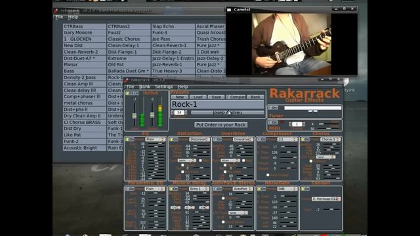The height and width of the screenshot is (236, 420).
Task: Toggle the MIDI On switch
Action: point(273,123)
